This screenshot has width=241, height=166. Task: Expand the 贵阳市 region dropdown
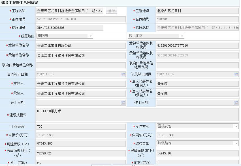(x=91, y=36)
